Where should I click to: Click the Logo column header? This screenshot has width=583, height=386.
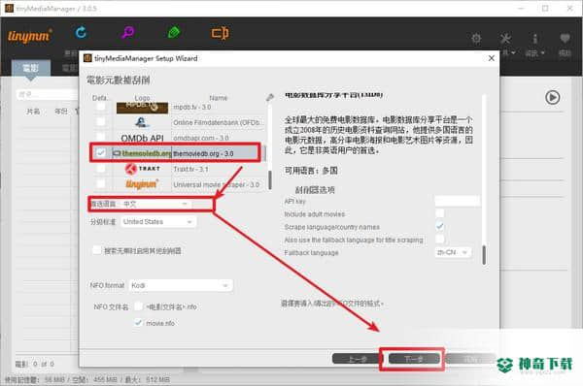(142, 98)
